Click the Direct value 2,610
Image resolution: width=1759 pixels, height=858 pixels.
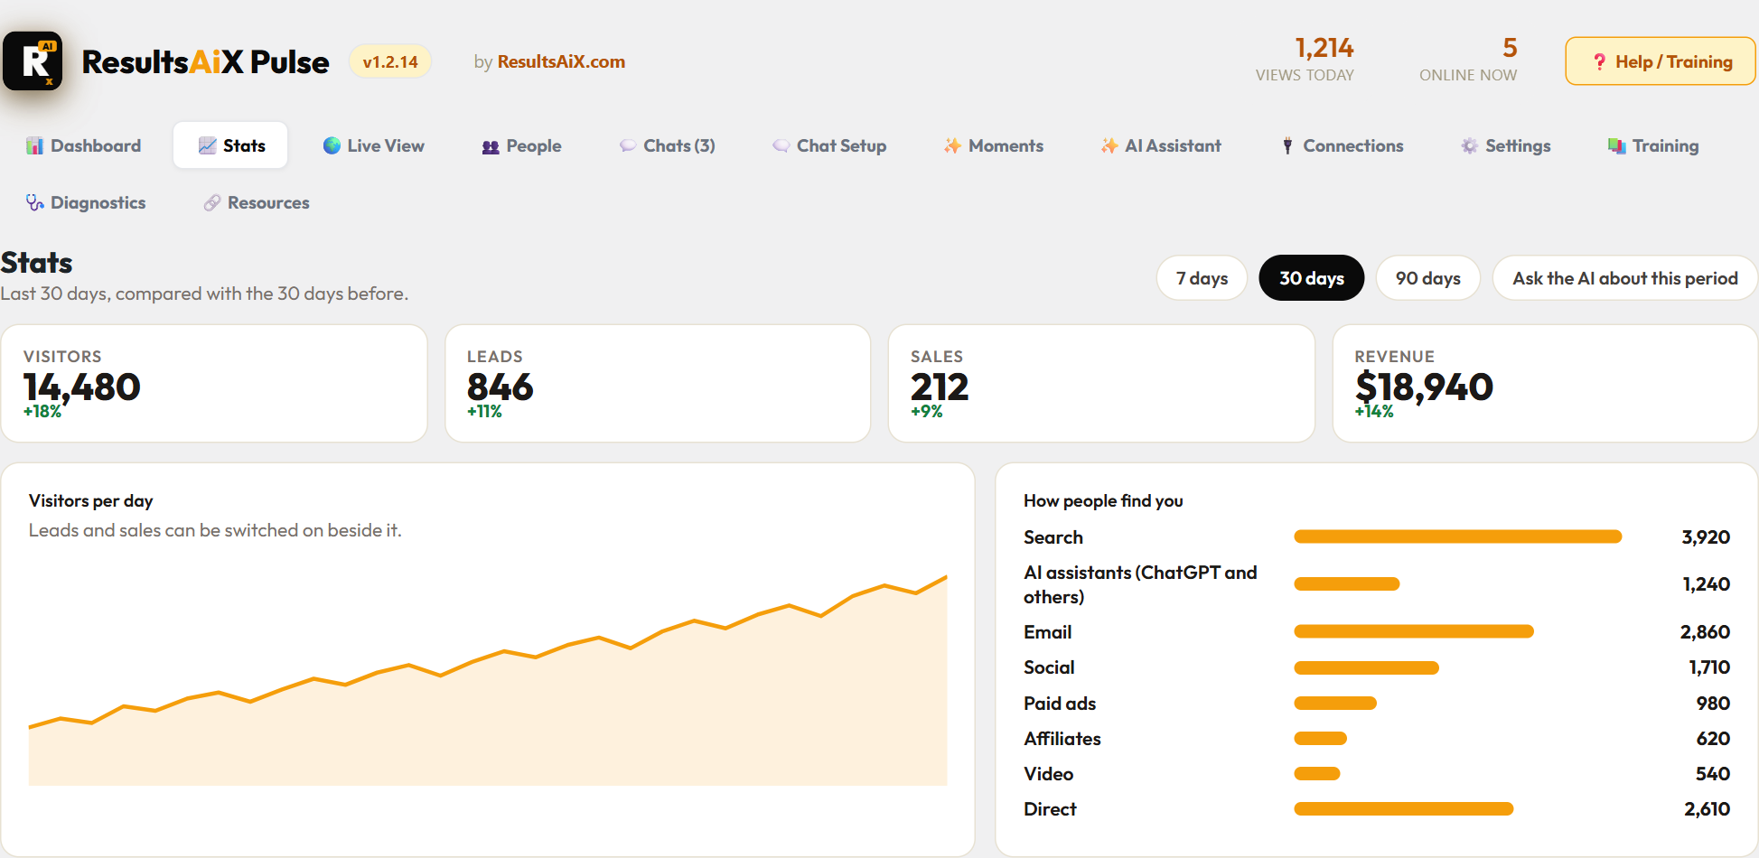coord(1707,809)
